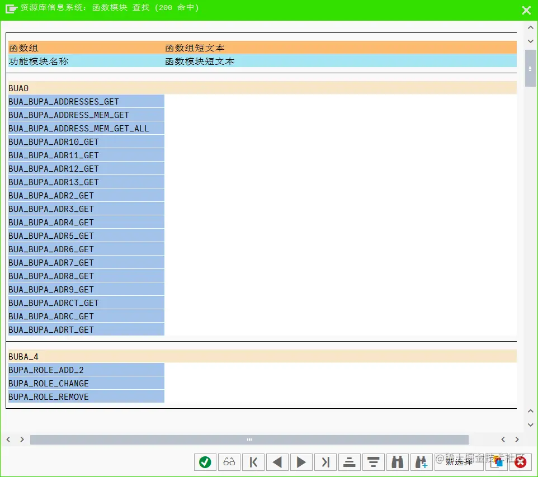Image resolution: width=538 pixels, height=477 pixels.
Task: Click the 新选择 button
Action: (459, 462)
